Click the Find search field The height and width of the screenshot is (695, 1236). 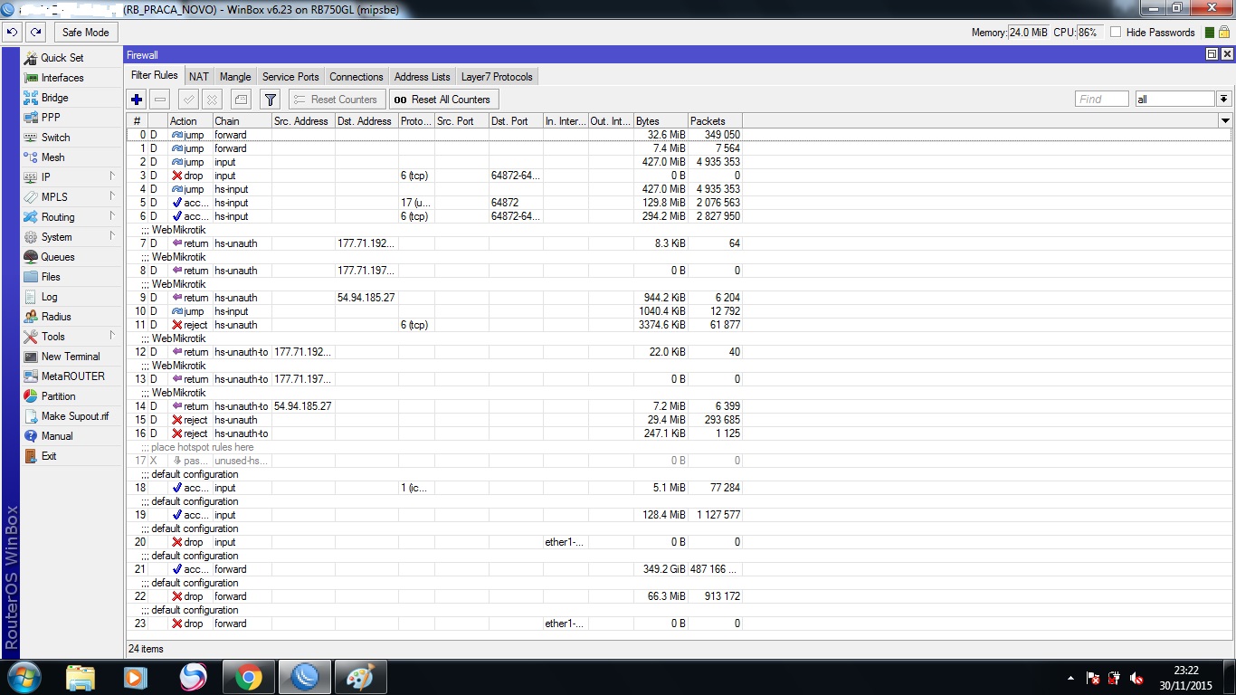(1102, 99)
